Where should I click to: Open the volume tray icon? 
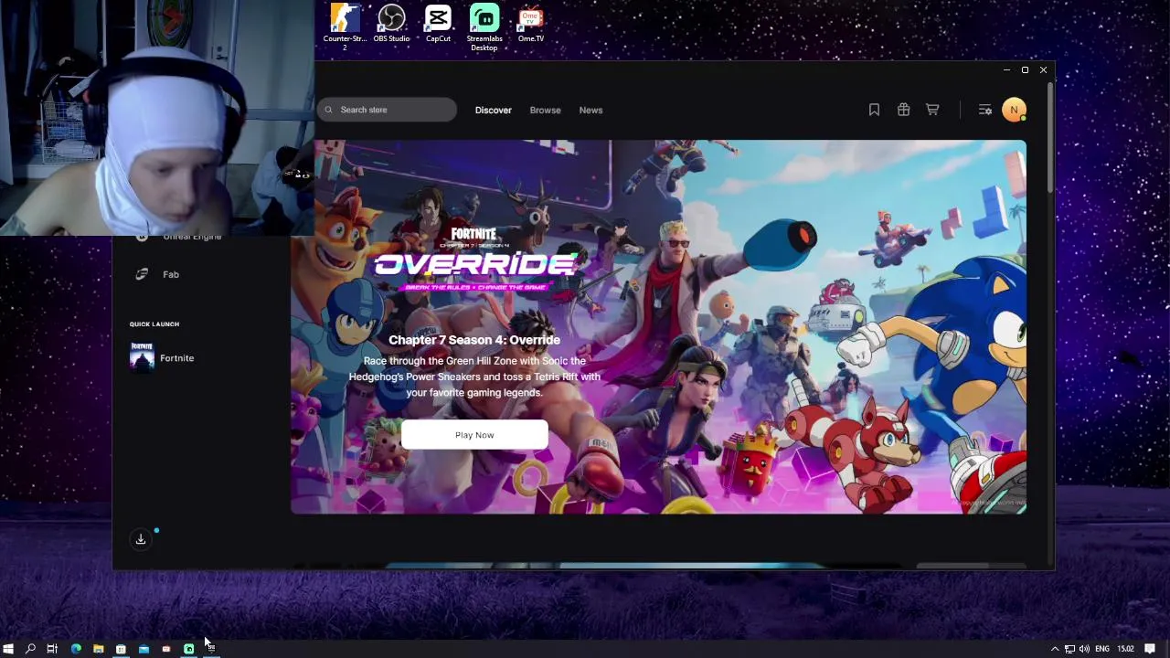1085,649
